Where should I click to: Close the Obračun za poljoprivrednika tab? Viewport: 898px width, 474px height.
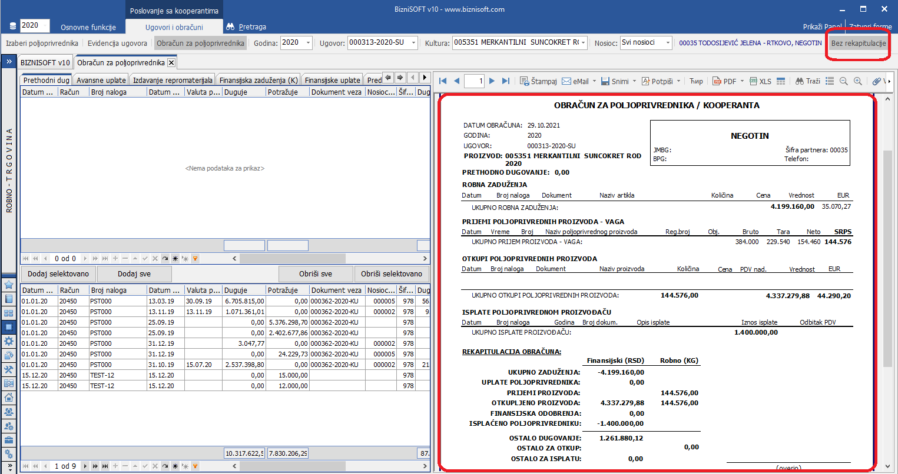click(x=171, y=62)
